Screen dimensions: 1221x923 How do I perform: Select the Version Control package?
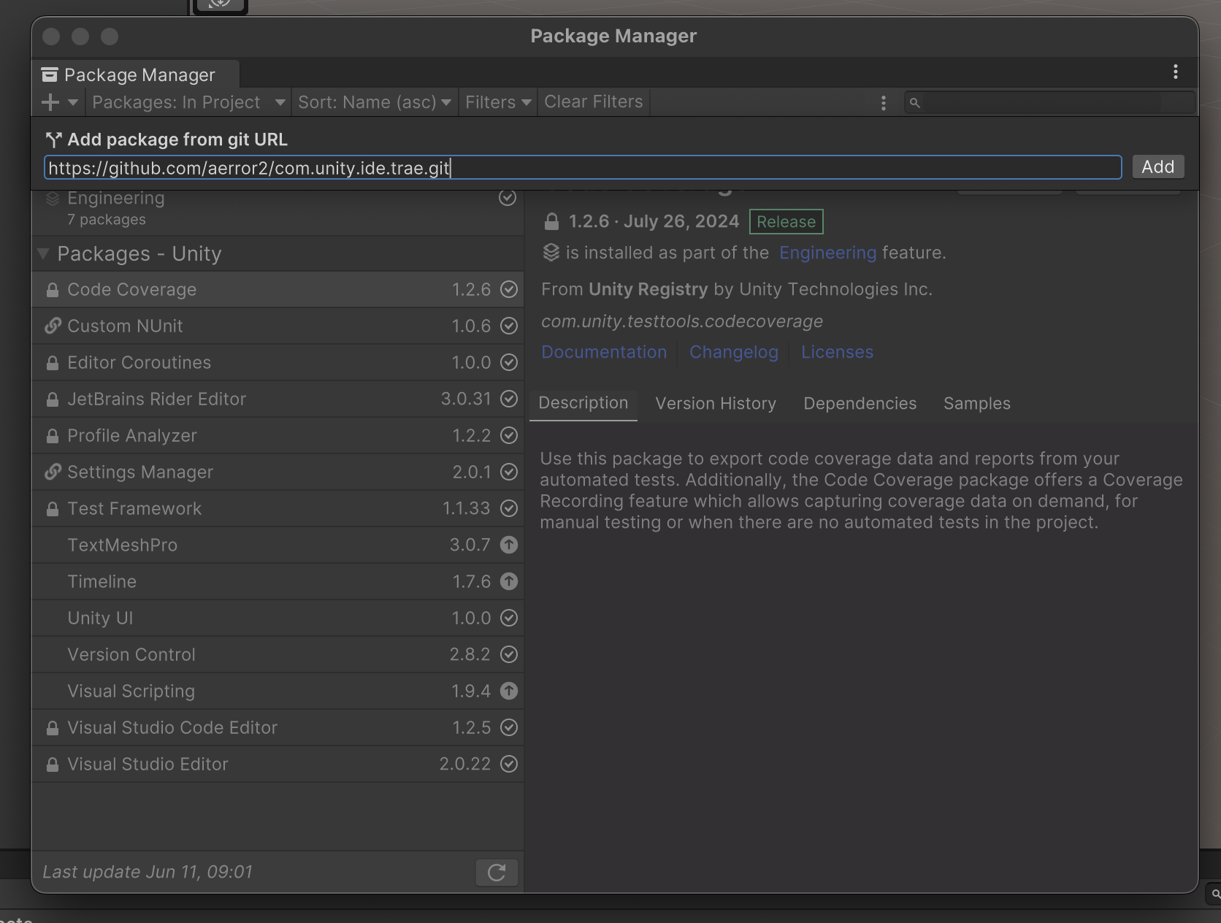[x=277, y=655]
